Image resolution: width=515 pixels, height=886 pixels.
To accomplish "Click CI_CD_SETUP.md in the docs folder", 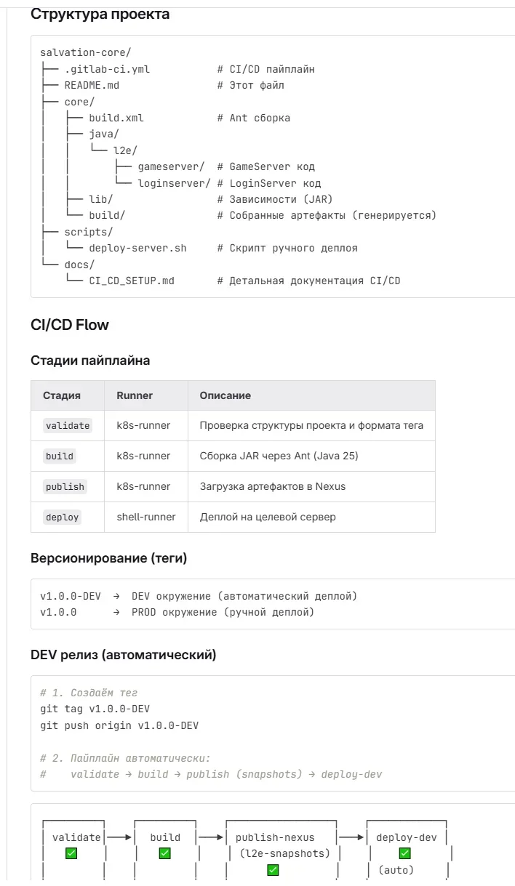I will click(132, 281).
